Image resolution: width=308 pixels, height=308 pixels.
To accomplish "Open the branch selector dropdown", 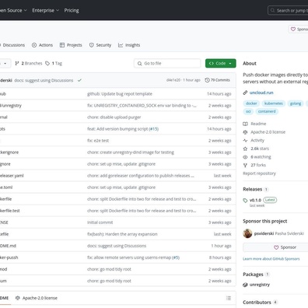I will [5, 63].
